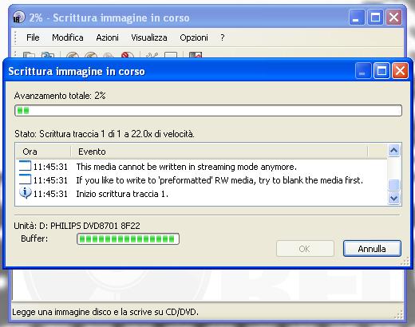Click the Avanzamento totale progress bar
The image size is (415, 327).
pos(208,110)
